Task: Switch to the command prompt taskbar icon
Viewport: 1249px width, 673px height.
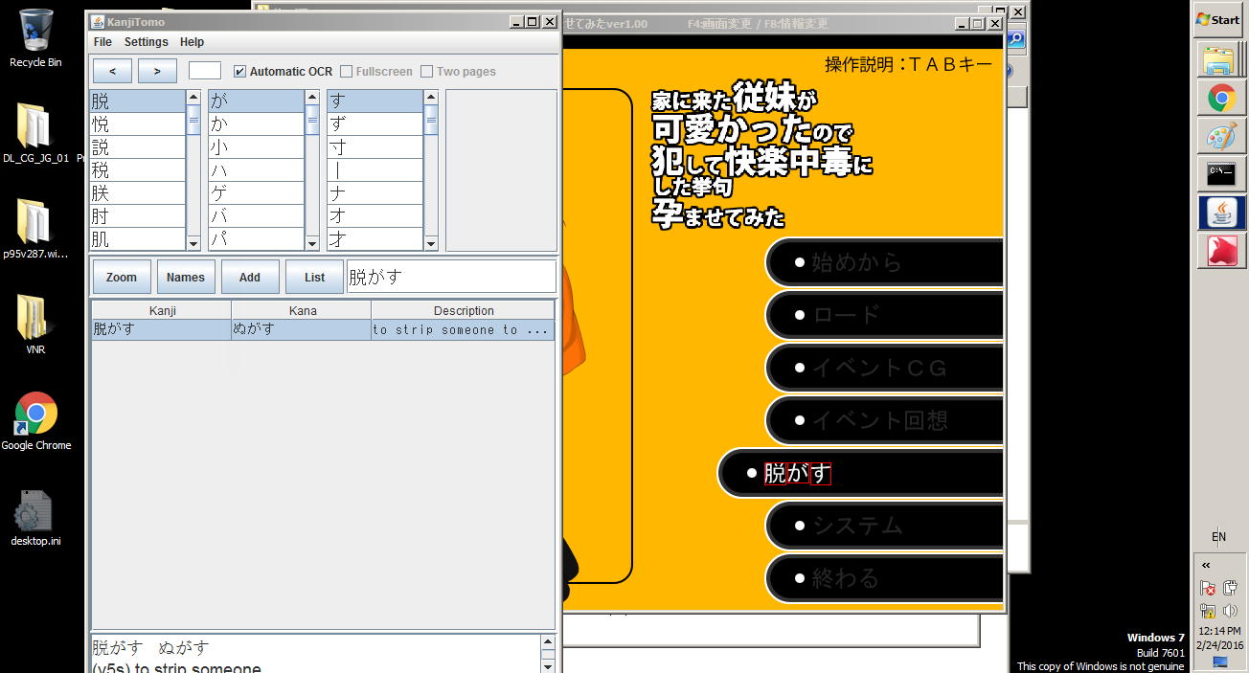Action: point(1220,174)
